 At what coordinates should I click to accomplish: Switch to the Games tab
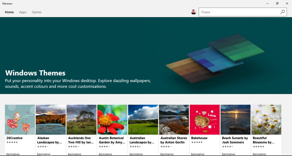click(36, 12)
